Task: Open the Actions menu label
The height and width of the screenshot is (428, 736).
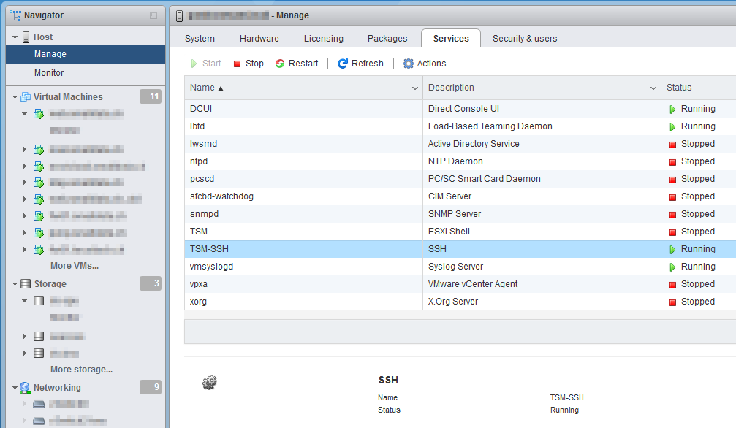Action: point(431,64)
